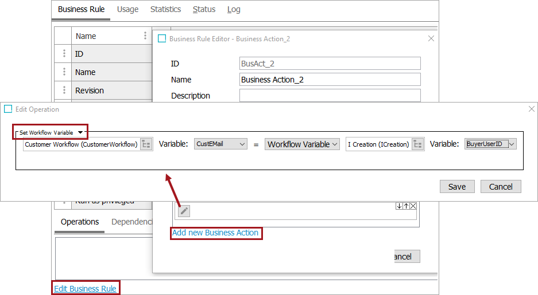Open the Name column options menu
Viewport: 538px width, 295px height.
click(145, 36)
